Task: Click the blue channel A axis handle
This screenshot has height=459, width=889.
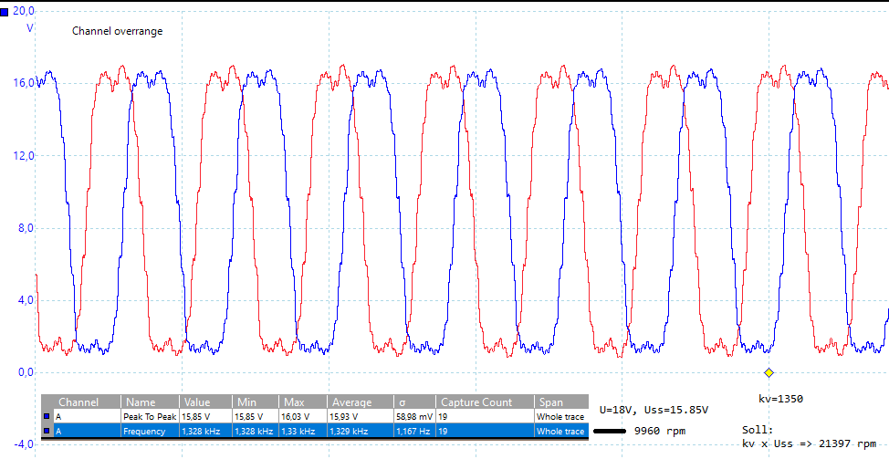Action: (4, 11)
